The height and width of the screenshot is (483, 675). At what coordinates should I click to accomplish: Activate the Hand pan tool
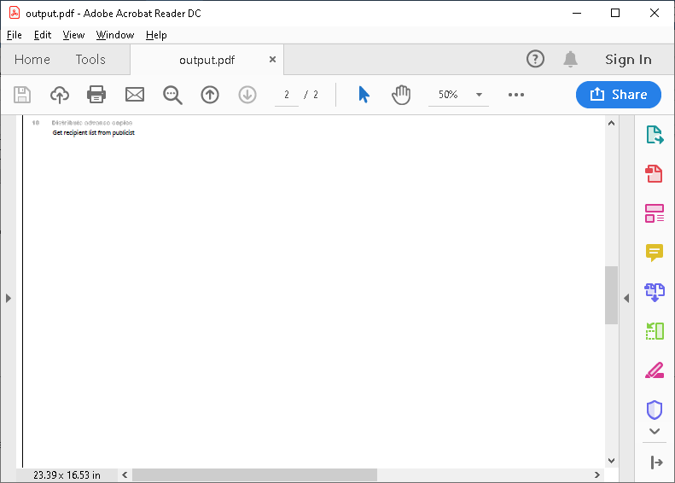coord(401,95)
